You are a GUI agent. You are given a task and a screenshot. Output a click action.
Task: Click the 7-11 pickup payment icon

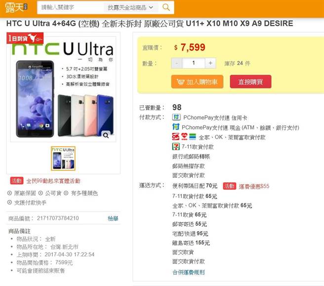coord(176,147)
